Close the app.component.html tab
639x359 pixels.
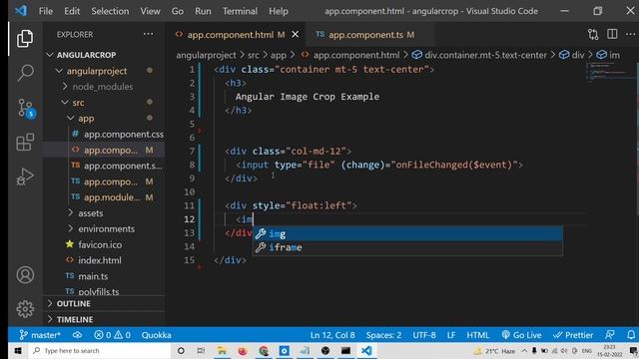[296, 35]
